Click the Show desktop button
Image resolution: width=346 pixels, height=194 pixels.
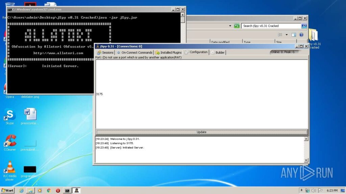click(343, 191)
